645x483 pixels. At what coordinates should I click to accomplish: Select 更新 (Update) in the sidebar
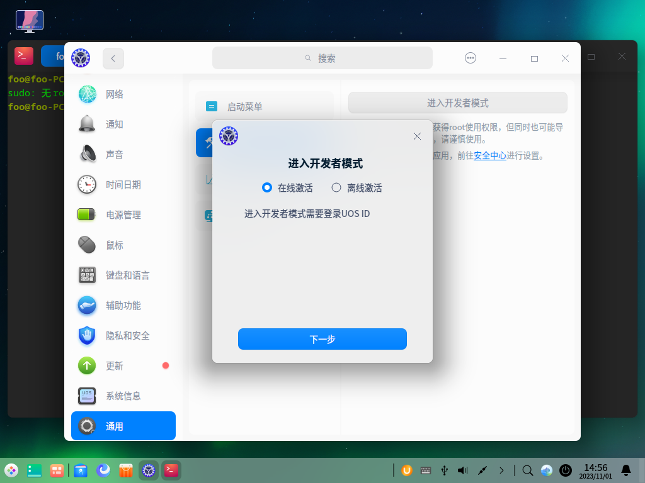[x=114, y=366]
